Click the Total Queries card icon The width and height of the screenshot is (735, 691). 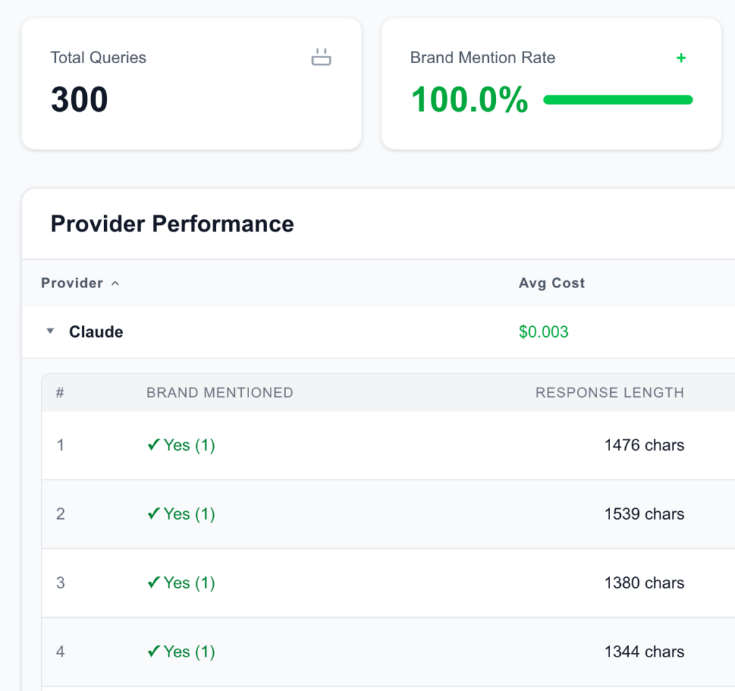tap(321, 57)
